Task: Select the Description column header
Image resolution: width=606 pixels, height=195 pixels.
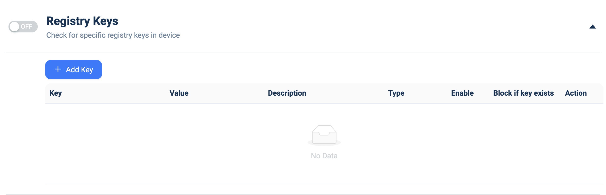Action: [x=287, y=93]
